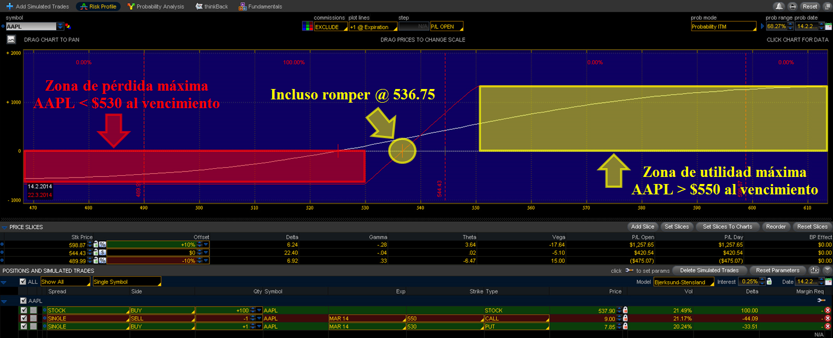Click the print icon near Reset
The image size is (833, 338).
click(x=793, y=7)
